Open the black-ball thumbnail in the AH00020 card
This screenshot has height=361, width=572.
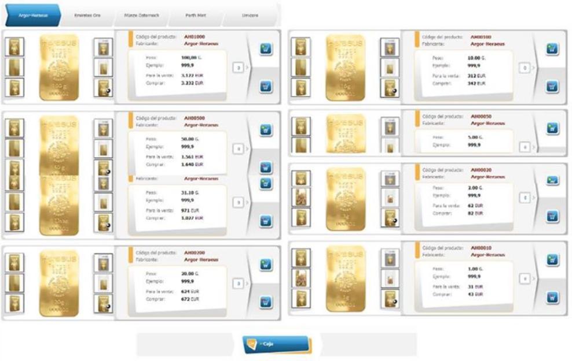pos(390,218)
